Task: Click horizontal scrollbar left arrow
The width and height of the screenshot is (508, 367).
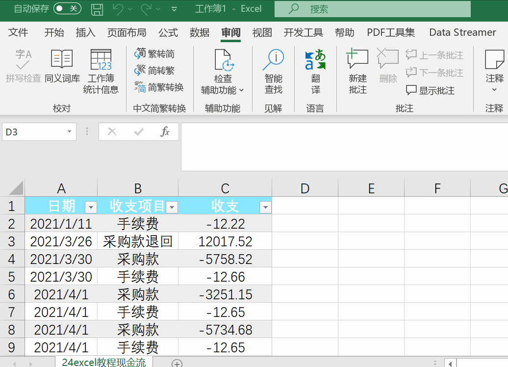Action: coord(450,364)
